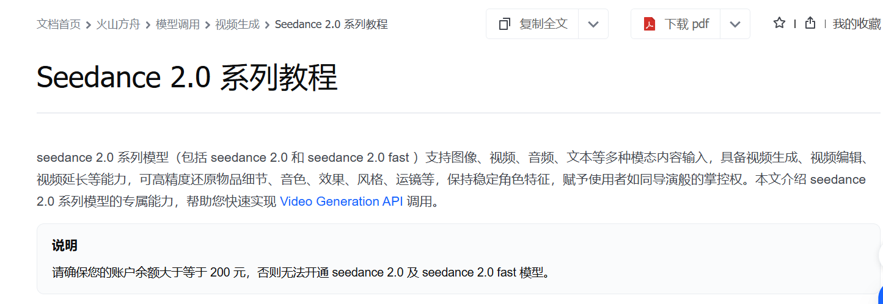Click the Seedance 2.0 系列教程 page title
Viewport: 883px width, 304px height.
[187, 78]
